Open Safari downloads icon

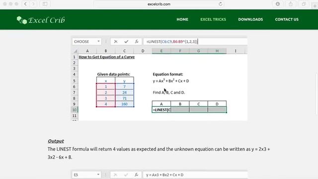point(278,4)
